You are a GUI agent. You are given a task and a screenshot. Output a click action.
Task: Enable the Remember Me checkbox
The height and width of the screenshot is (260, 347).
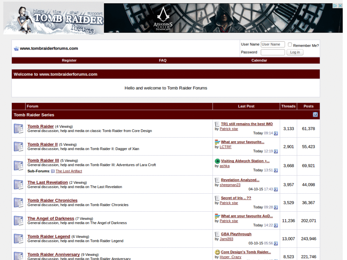(290, 44)
